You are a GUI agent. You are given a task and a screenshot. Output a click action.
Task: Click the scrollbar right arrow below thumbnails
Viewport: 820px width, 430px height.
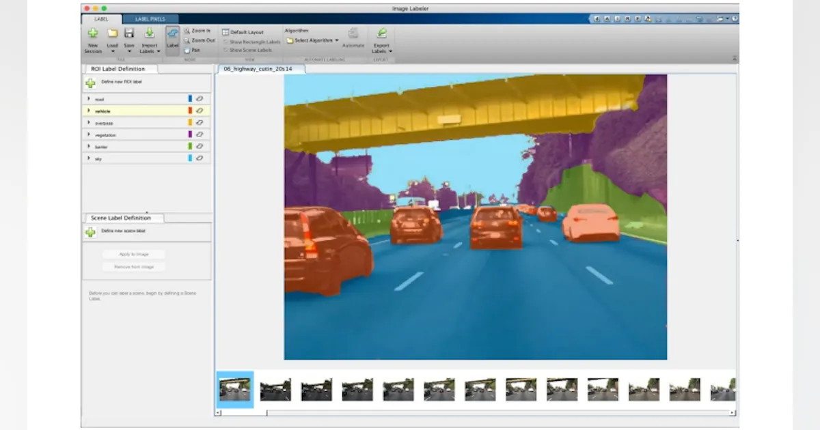click(733, 412)
